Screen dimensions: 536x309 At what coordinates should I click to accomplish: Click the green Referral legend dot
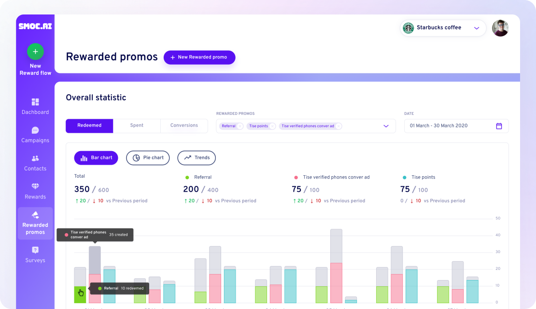point(187,177)
